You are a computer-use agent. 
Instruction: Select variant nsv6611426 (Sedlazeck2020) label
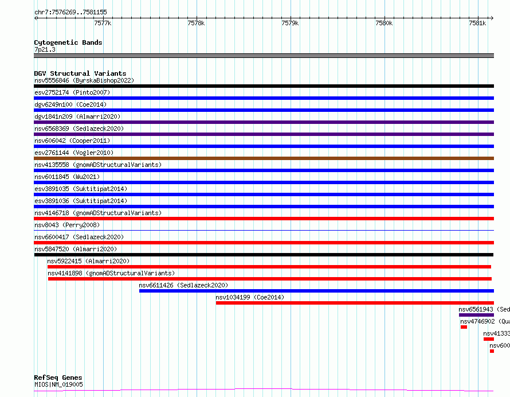point(183,285)
